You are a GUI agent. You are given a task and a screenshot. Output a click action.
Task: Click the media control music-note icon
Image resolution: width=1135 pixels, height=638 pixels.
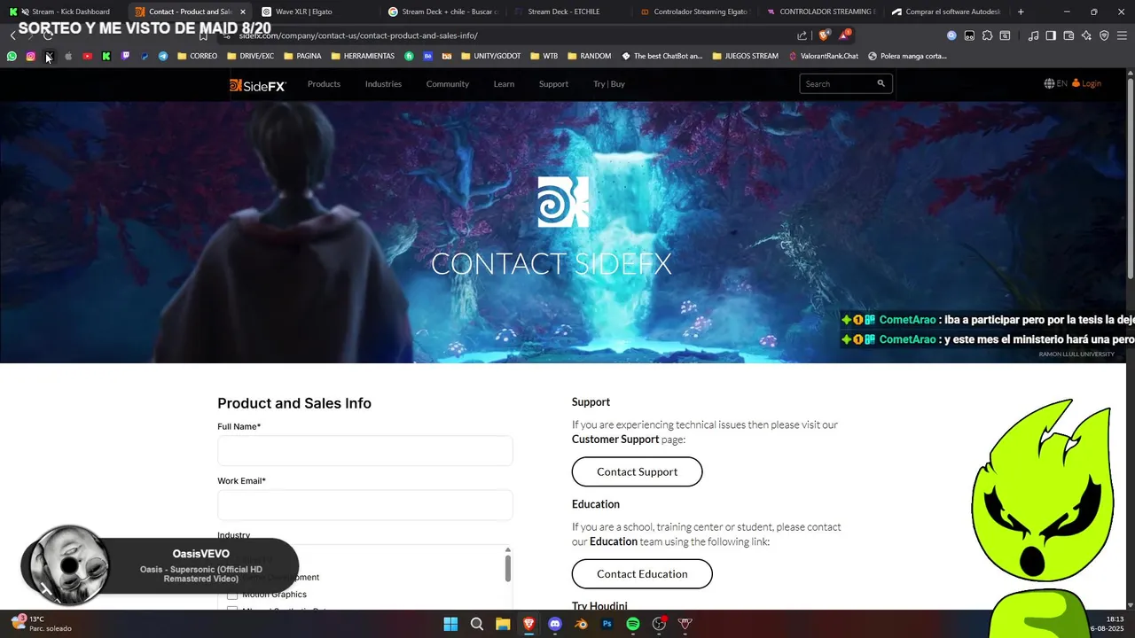(x=1033, y=35)
